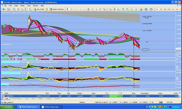
Task: Select the M15 timeframe button
Action: click(x=165, y=9)
